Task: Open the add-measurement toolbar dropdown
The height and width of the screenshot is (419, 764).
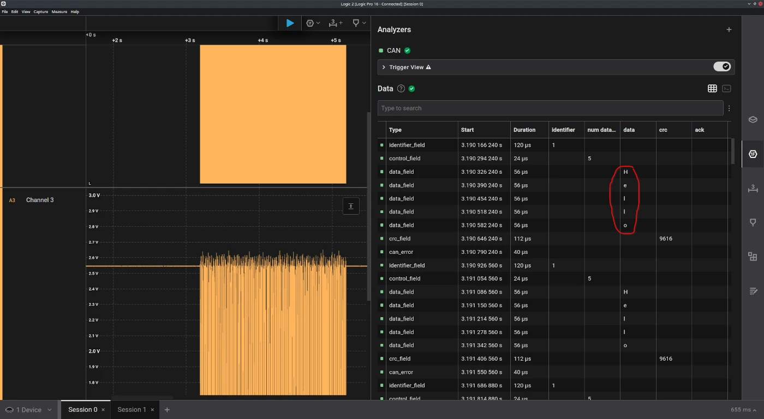Action: coord(336,23)
